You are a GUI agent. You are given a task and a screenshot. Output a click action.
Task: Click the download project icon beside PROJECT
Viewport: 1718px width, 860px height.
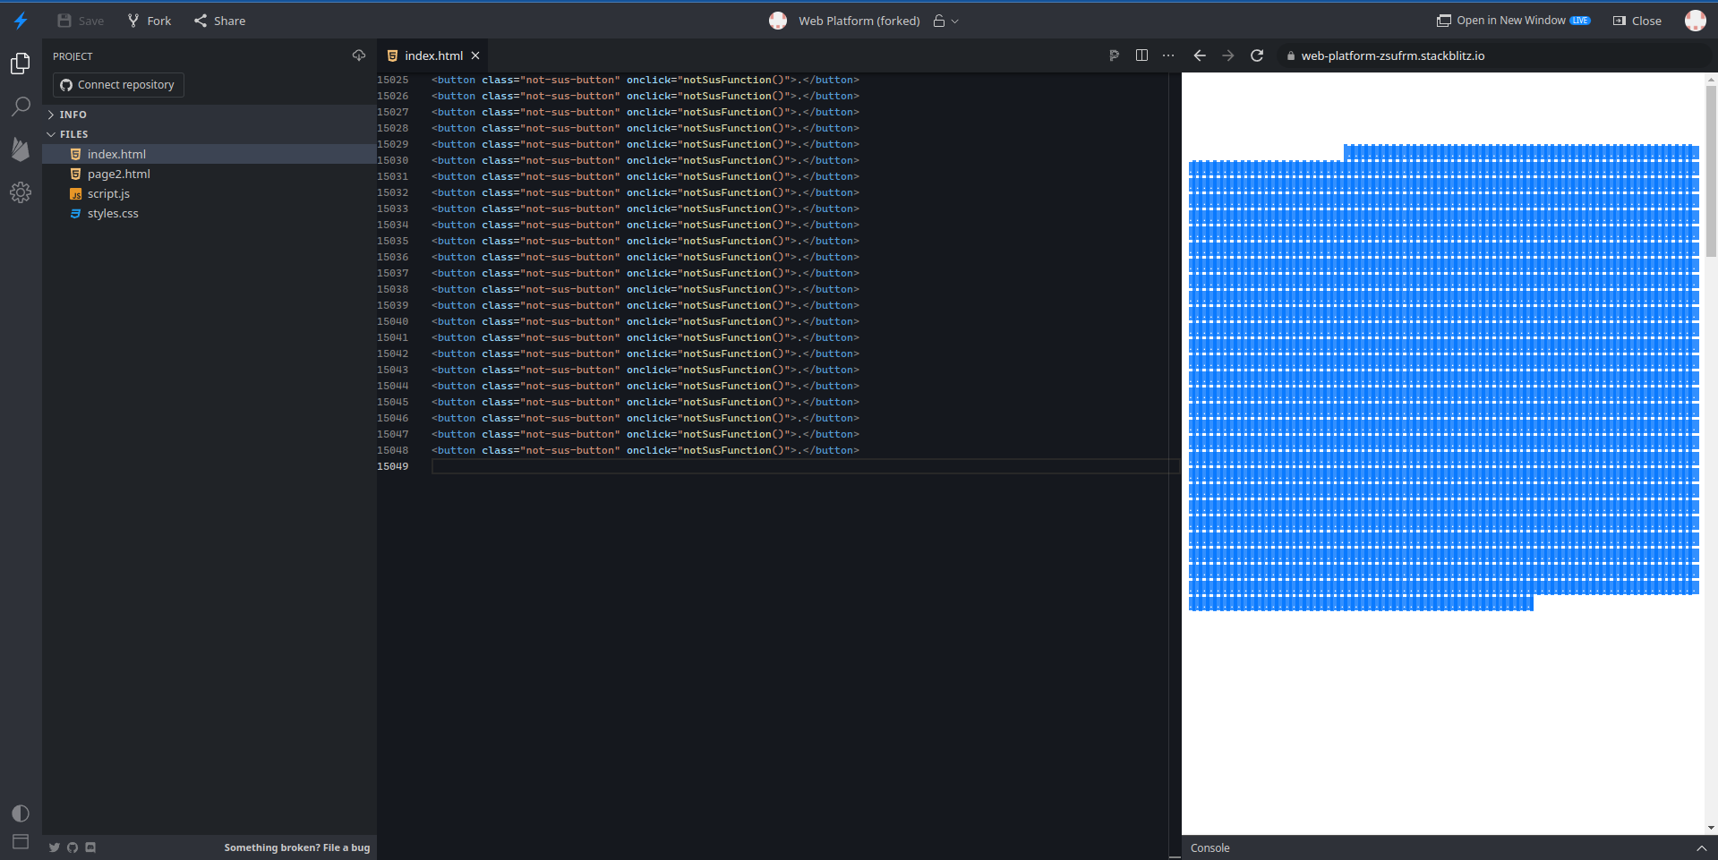[358, 55]
